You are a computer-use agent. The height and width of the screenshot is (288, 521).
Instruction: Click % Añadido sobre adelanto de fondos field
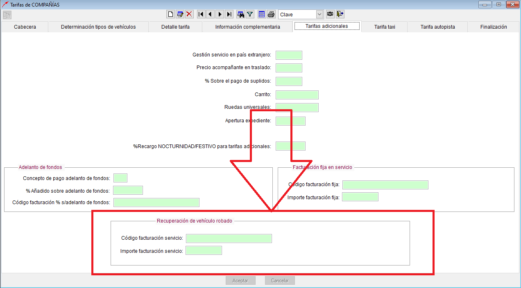point(128,190)
